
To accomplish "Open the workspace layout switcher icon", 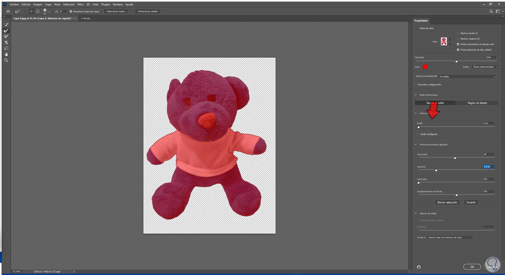I will pos(498,11).
